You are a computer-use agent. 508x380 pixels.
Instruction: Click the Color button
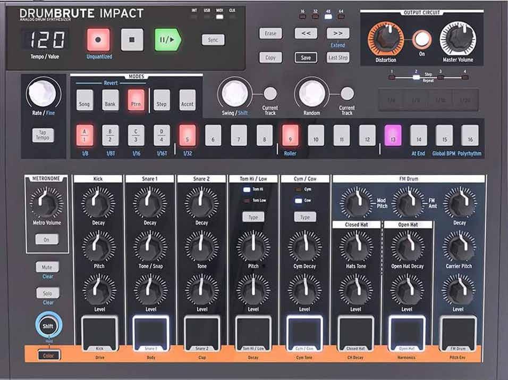(48, 356)
